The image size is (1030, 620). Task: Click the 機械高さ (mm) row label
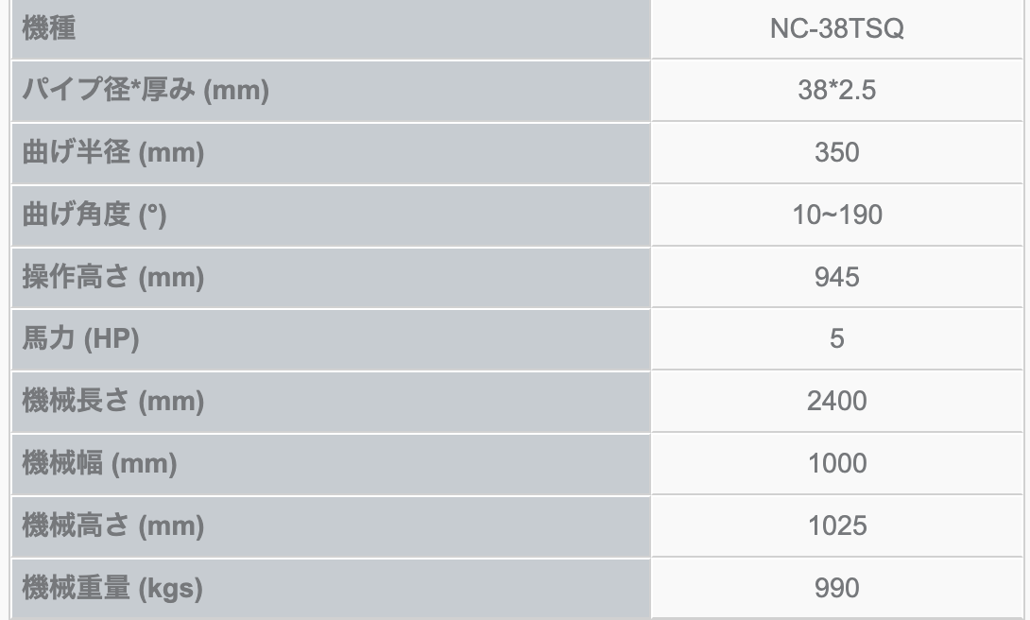point(113,525)
